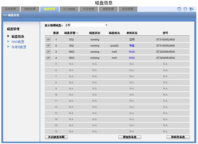The image size is (198, 144).
Task: Click the 磁盘状态 column header
Action: 95,33
